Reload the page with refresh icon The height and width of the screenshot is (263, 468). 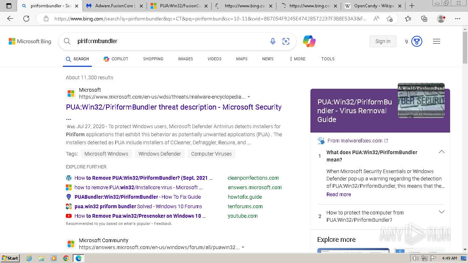[26, 19]
